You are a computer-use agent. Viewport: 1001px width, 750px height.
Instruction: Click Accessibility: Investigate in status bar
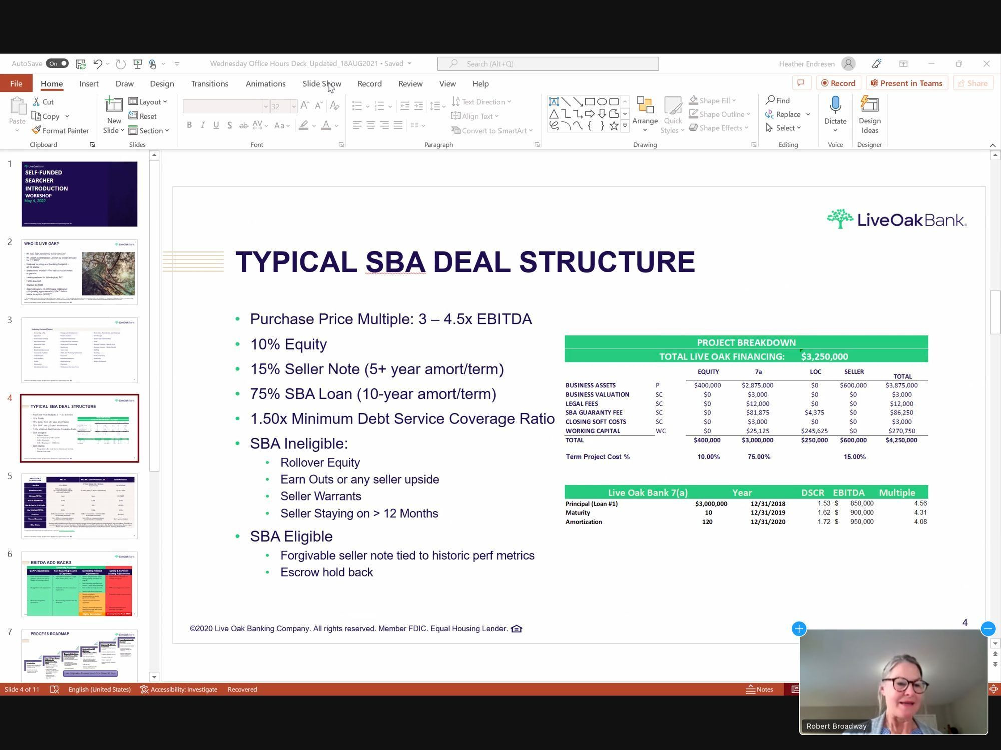coord(179,689)
